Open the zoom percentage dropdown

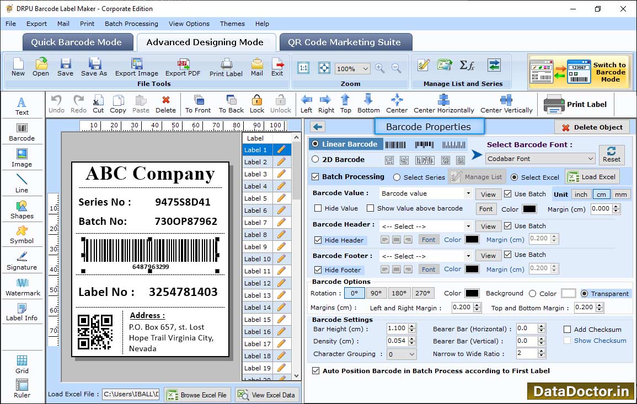point(352,68)
